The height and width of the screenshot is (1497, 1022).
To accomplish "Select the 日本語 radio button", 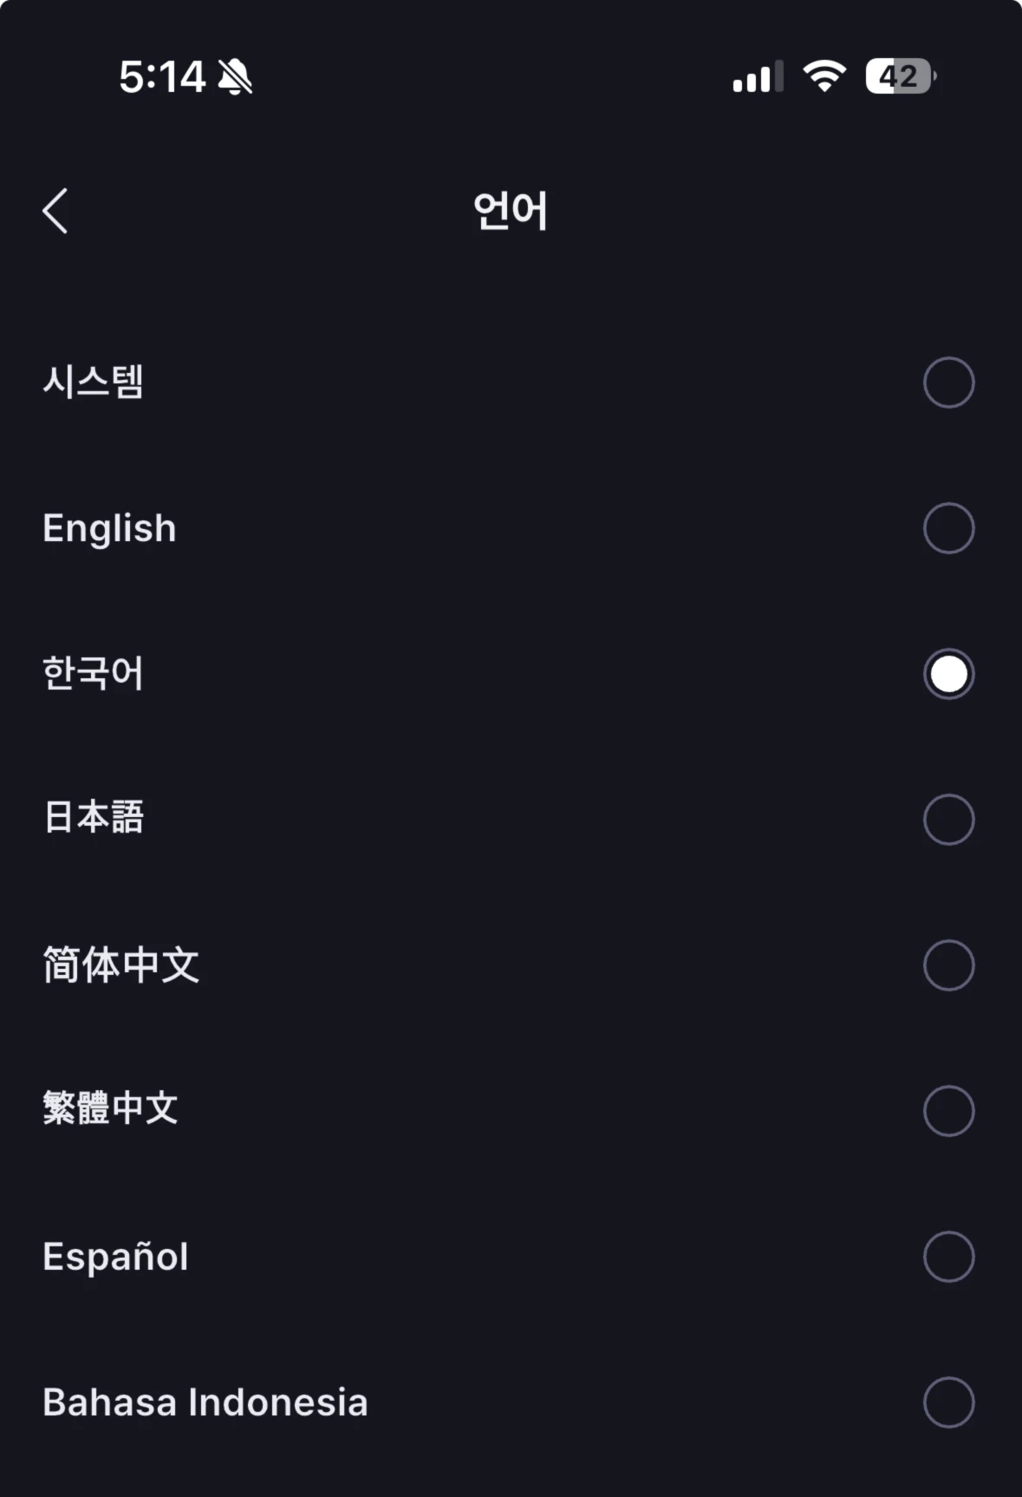I will coord(948,820).
